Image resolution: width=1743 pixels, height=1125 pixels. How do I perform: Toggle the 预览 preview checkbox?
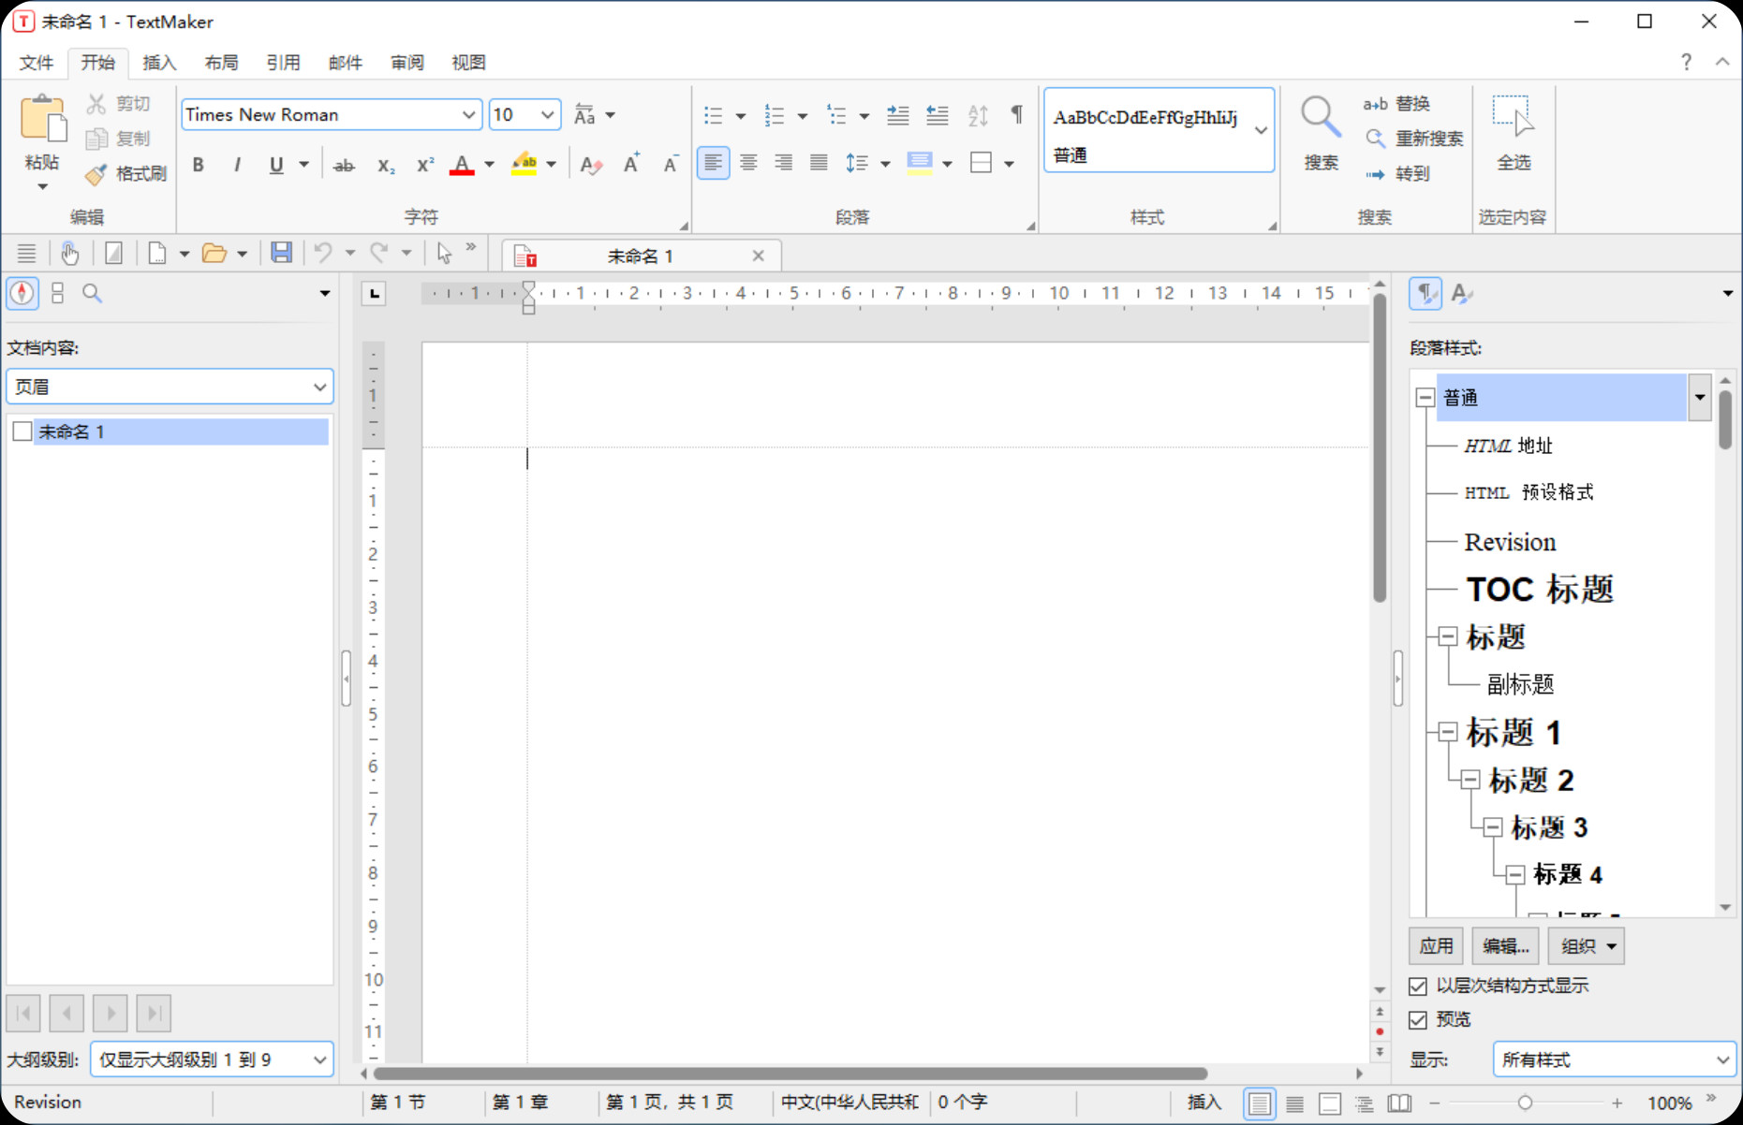1418,1020
